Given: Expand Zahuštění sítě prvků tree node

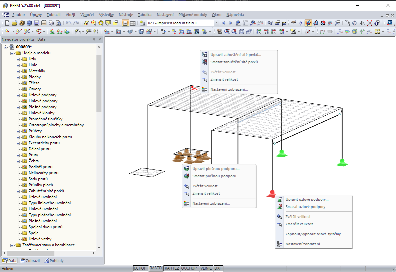Looking at the screenshot, I should pyautogui.click(x=18, y=192).
